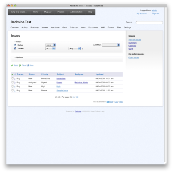Open Summary link in sidebar
Image resolution: width=173 pixels, height=173 pixels.
tap(132, 43)
